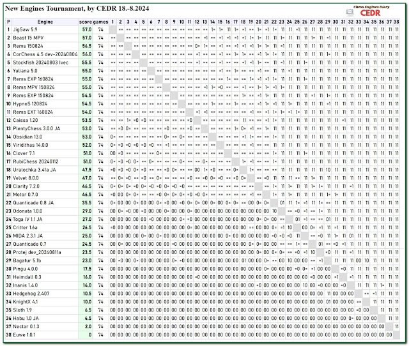409x346 pixels.
Task: Select engine name HypnoS 120824
Action: point(30,103)
